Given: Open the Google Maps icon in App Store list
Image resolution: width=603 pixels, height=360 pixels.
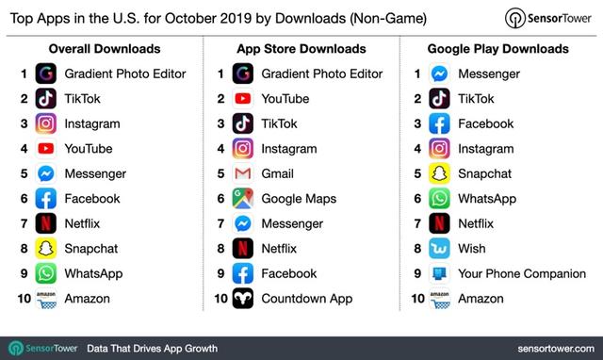Looking at the screenshot, I should click(243, 199).
